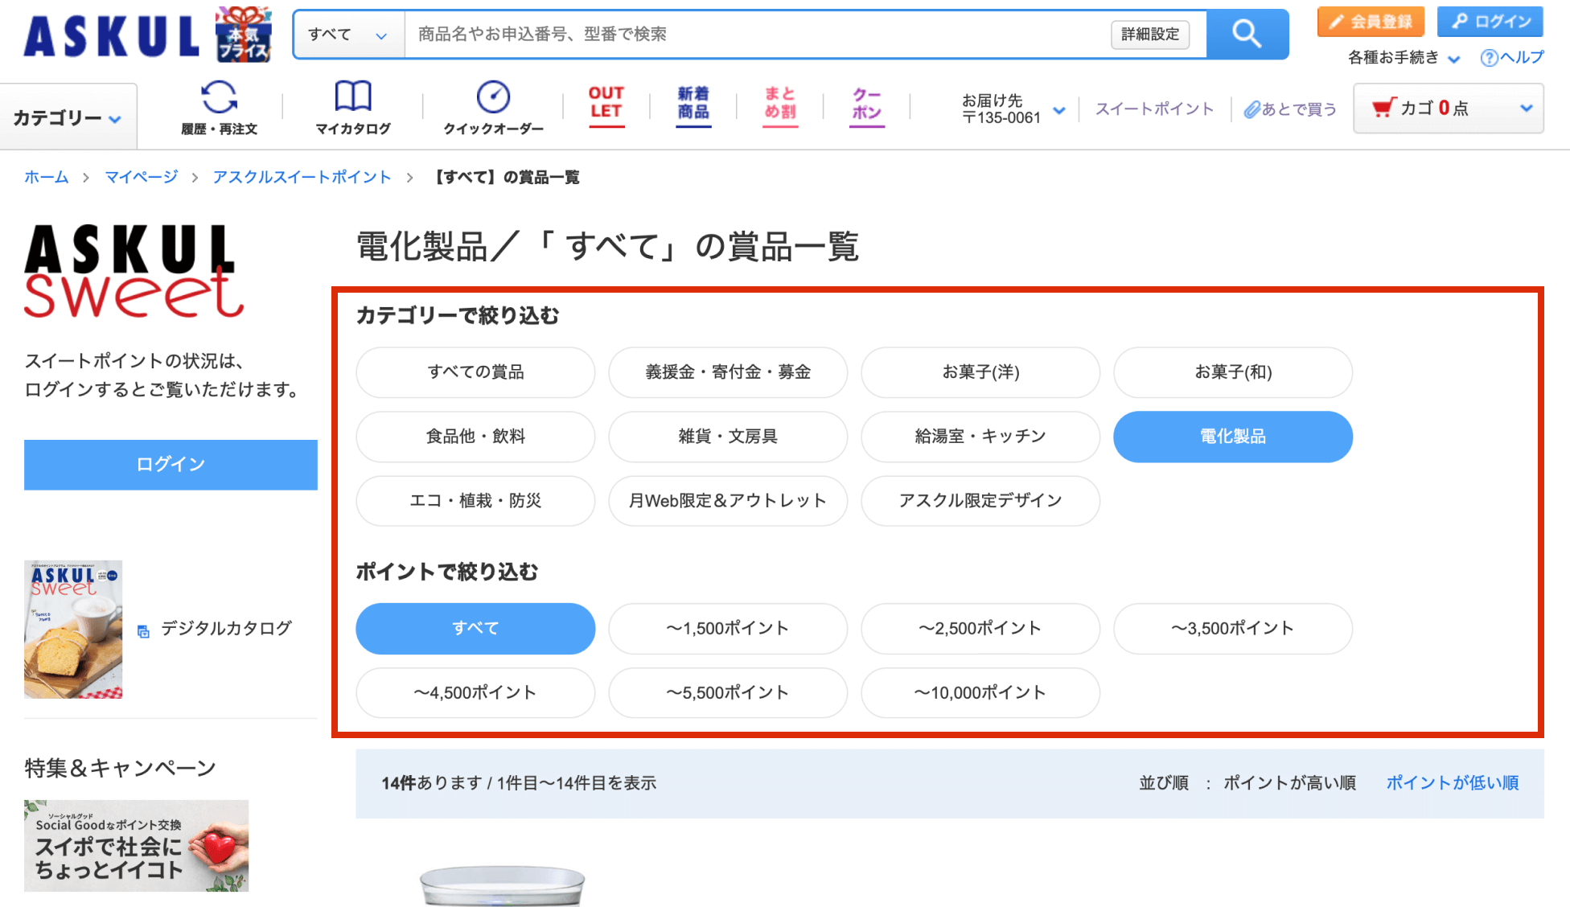Viewport: 1570px width, 907px height.
Task: Open the すべて search scope dropdown
Action: 348,35
